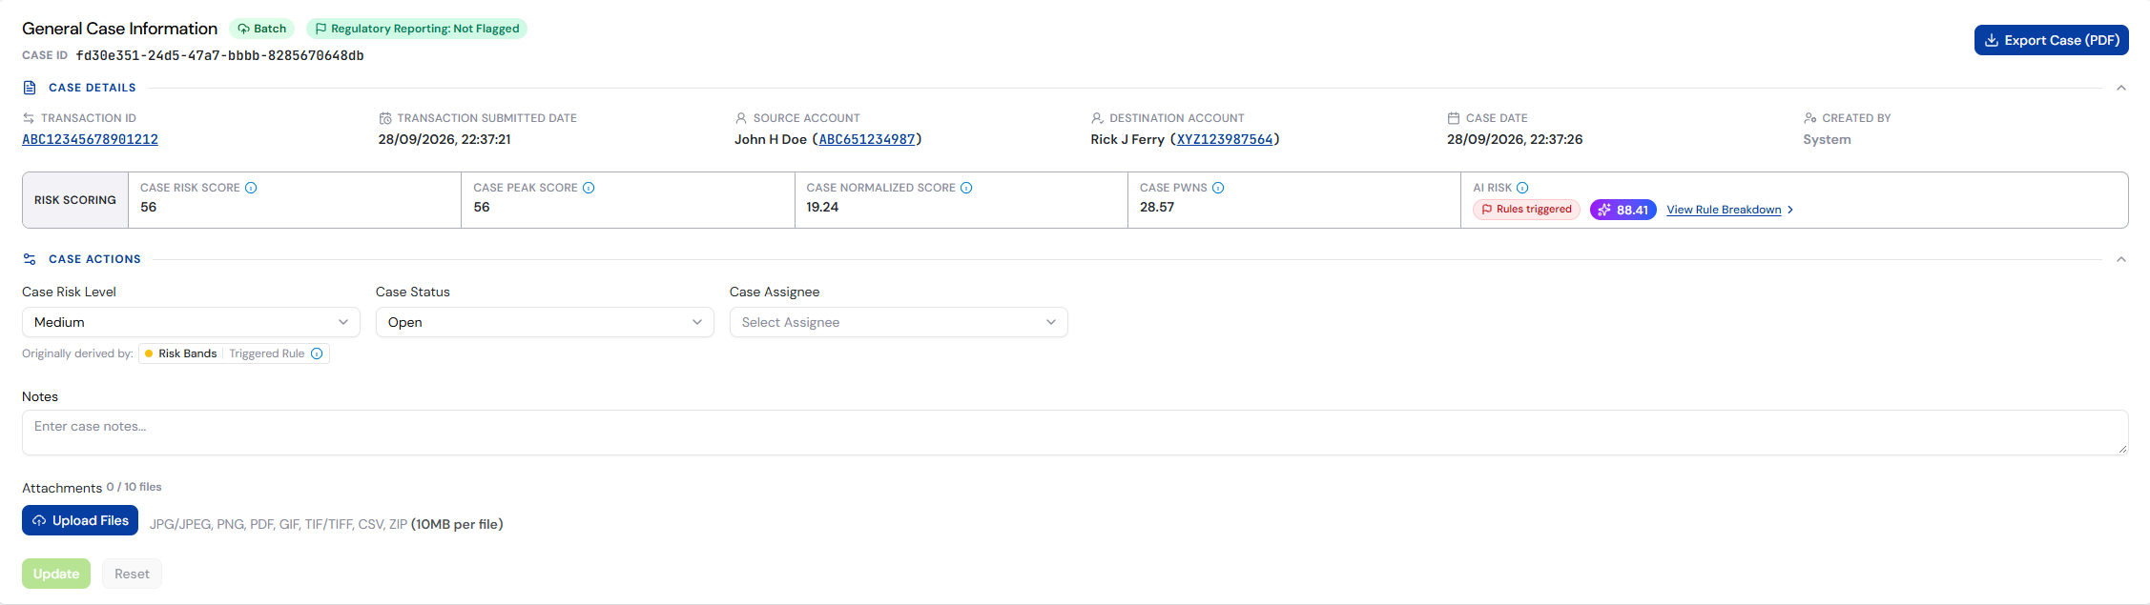Viewport: 2150px width, 605px height.
Task: Export the case as PDF
Action: 2052,40
